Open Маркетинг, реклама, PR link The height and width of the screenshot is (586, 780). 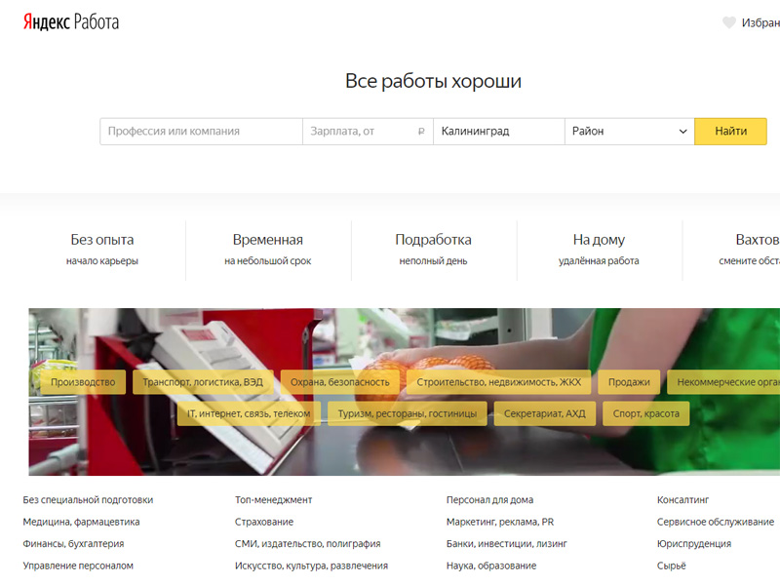click(x=500, y=522)
